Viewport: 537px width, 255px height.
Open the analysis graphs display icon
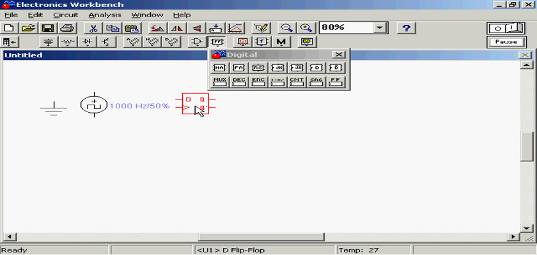click(x=236, y=28)
